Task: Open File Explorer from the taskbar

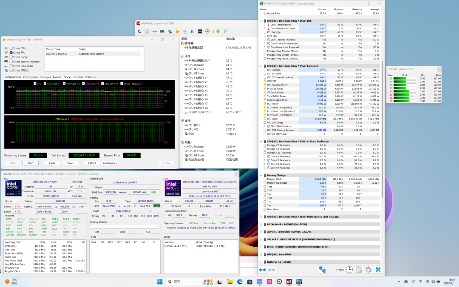Action: [230, 282]
